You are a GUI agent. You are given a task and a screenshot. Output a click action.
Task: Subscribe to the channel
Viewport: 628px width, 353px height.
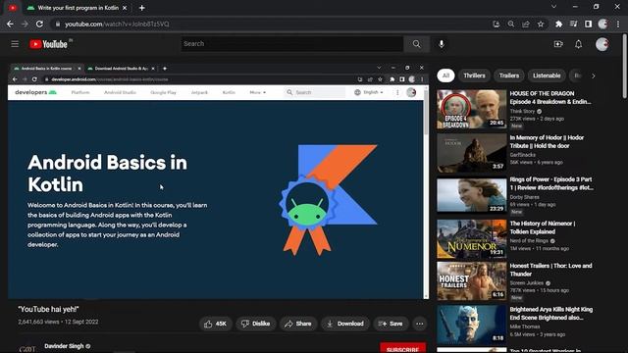coord(402,348)
